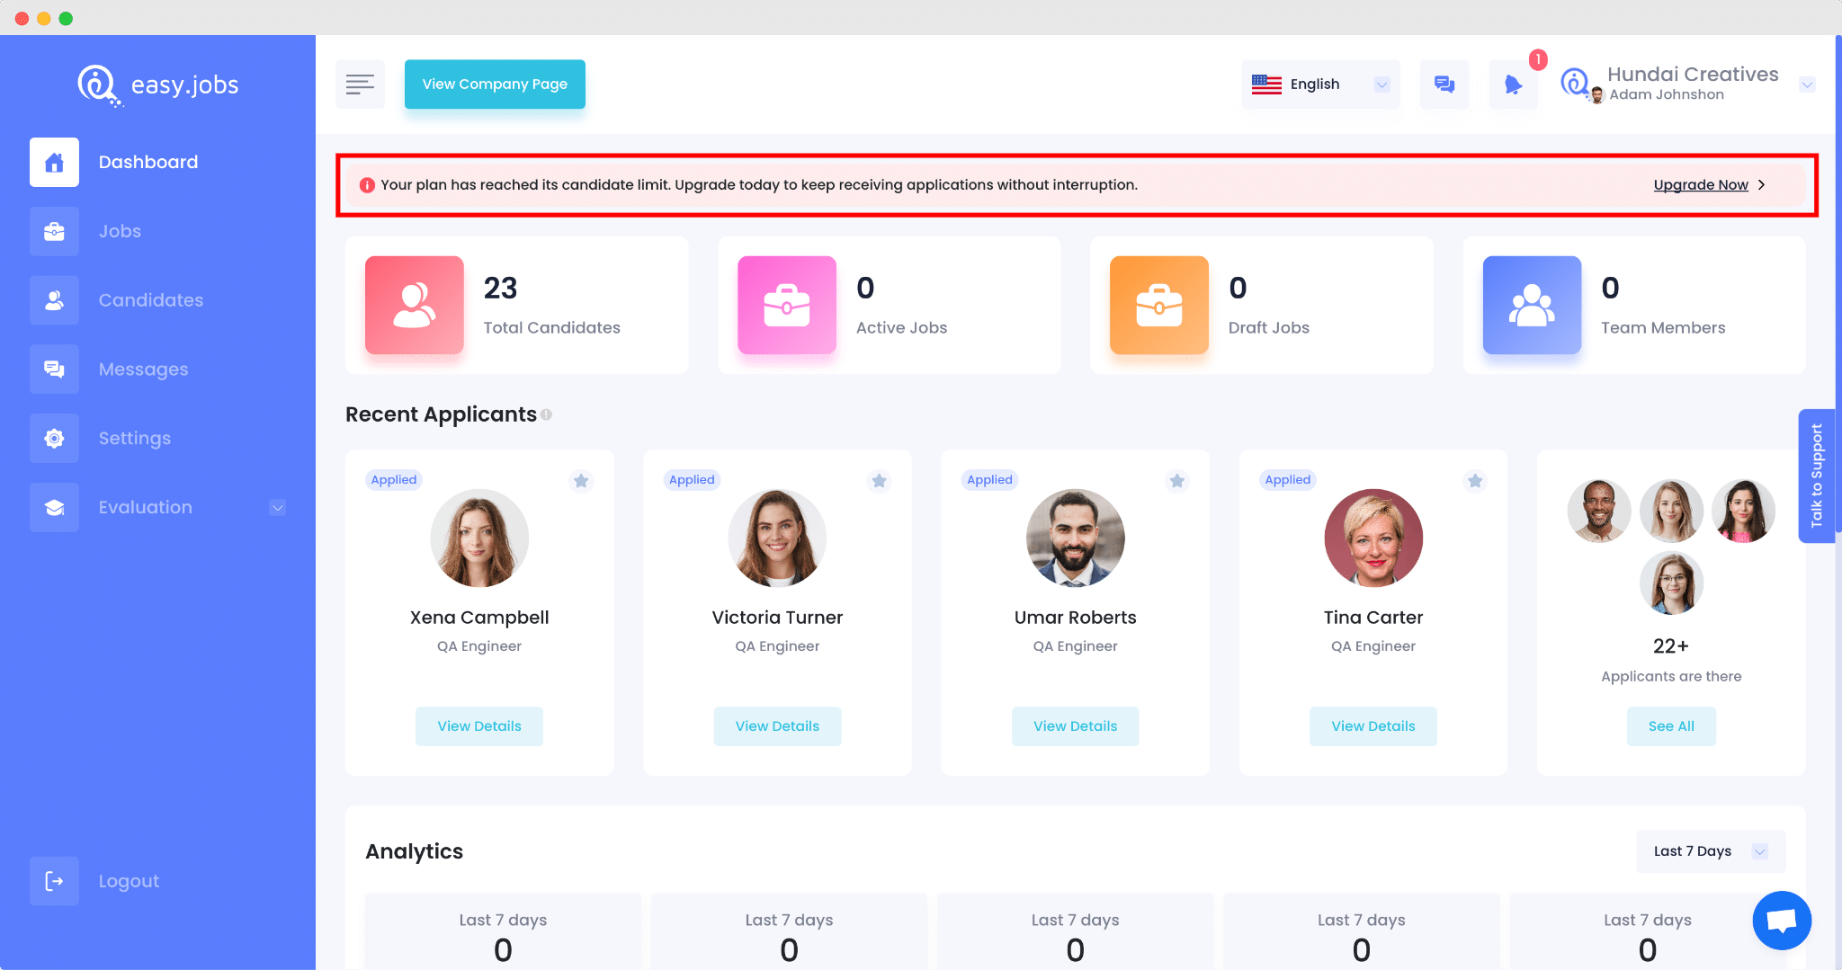Screen dimensions: 1842x970
Task: Click the Logout arrow icon
Action: [54, 881]
